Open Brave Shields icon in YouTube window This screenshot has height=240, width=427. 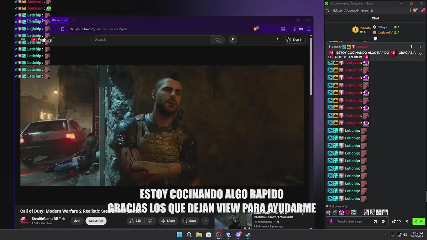[256, 29]
